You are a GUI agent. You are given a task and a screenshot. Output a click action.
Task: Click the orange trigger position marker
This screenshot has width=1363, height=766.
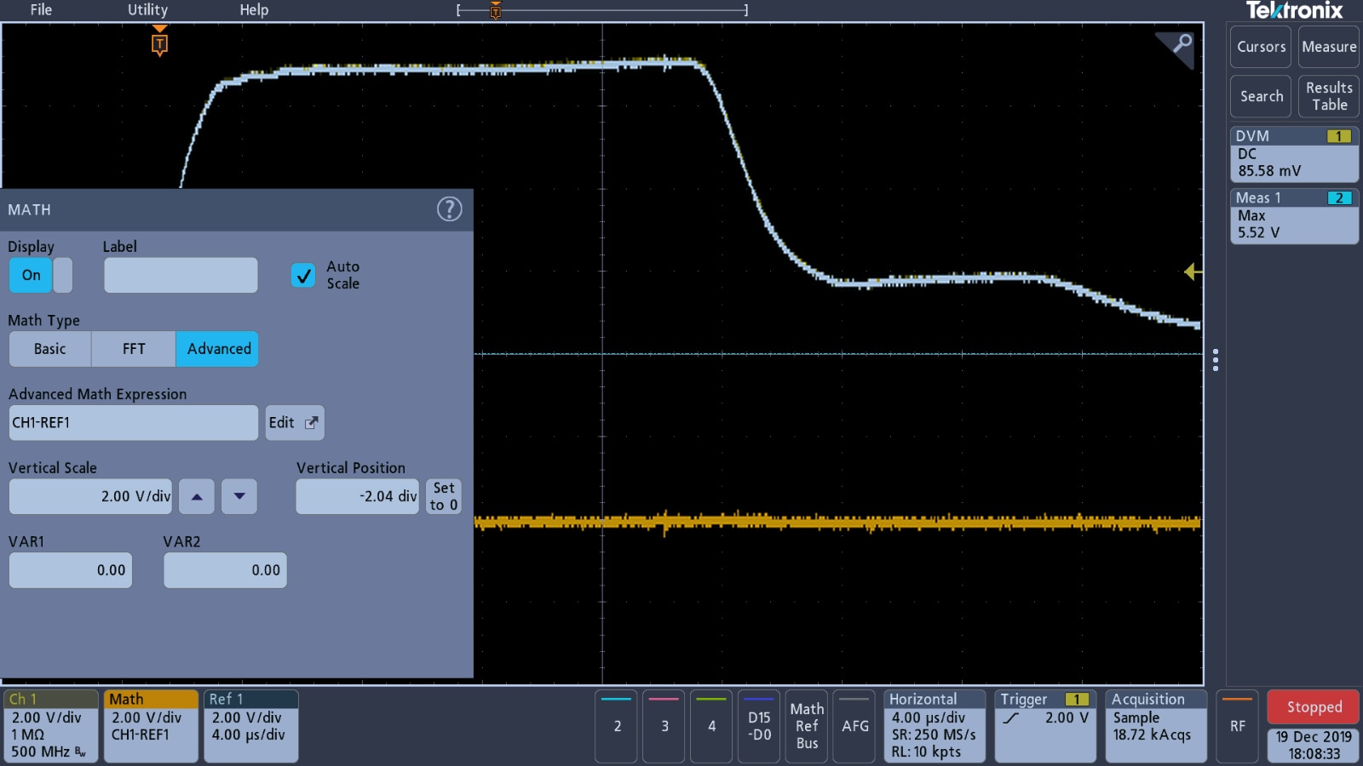click(159, 43)
